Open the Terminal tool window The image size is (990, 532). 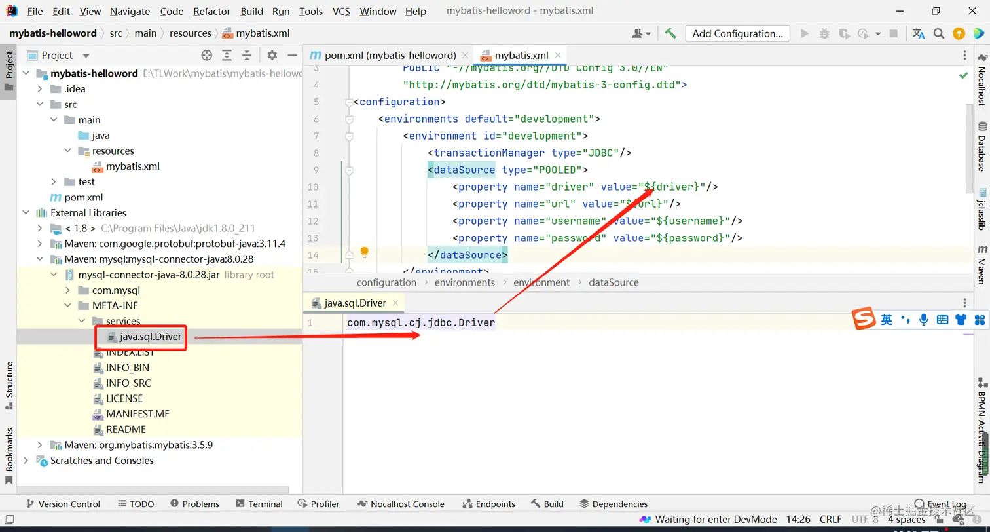pos(259,504)
